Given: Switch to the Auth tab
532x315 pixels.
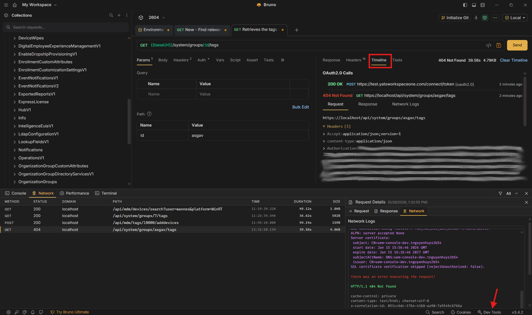Looking at the screenshot, I should 203,60.
